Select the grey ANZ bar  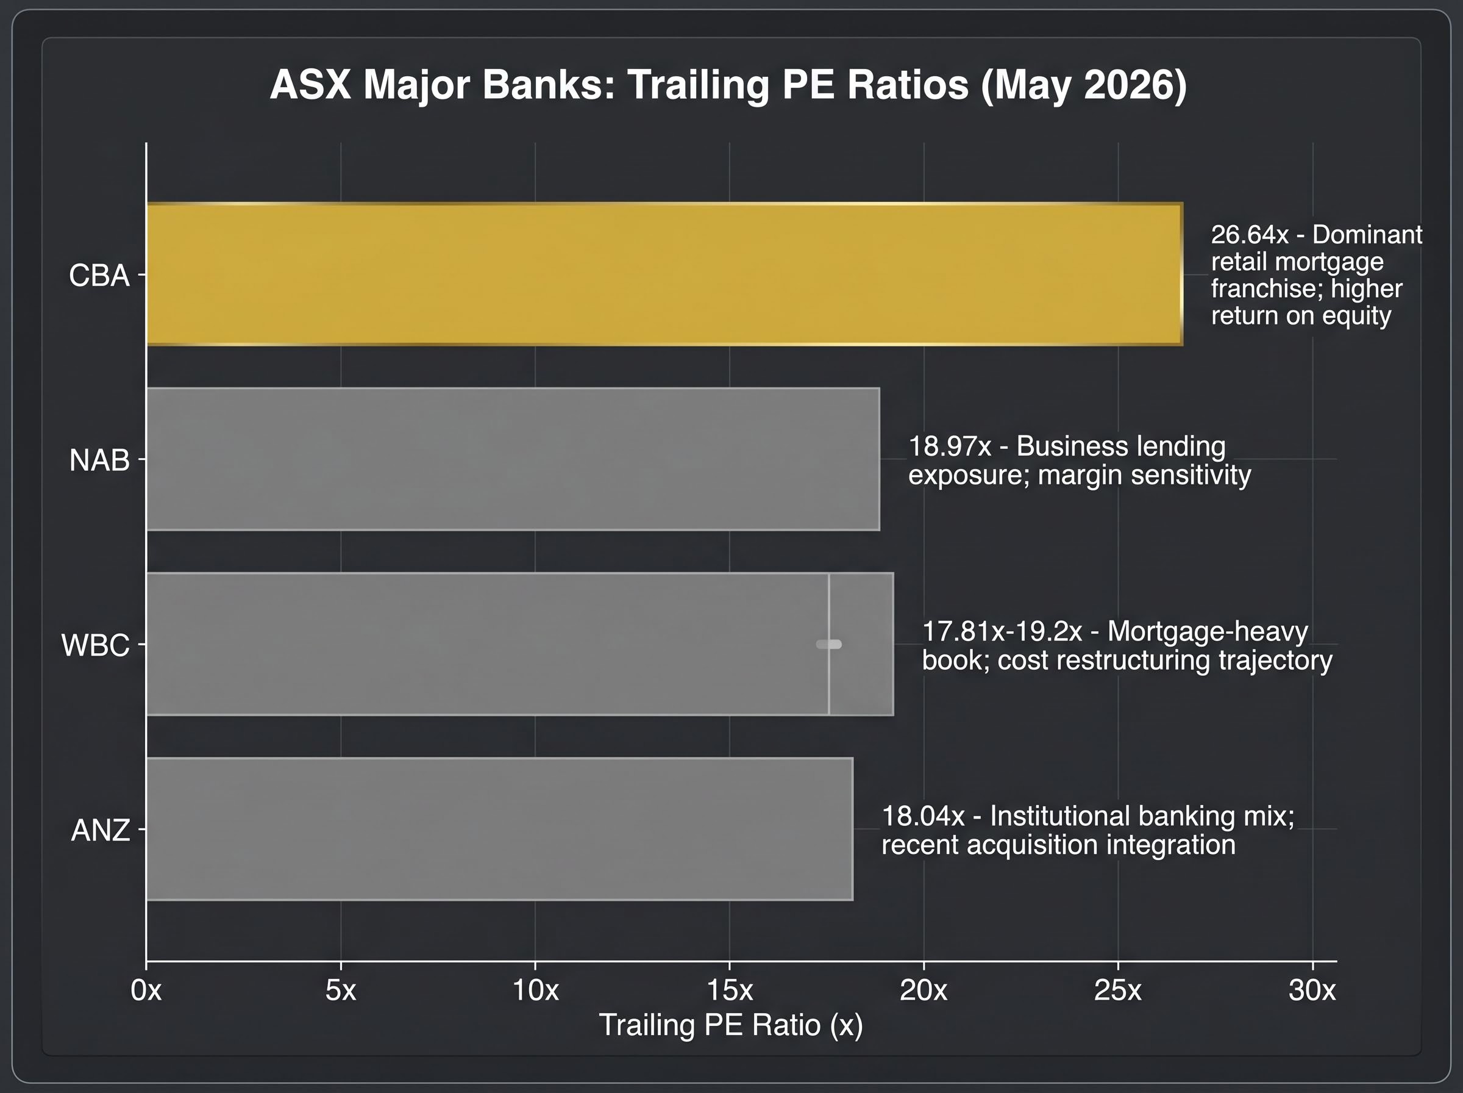coord(500,829)
